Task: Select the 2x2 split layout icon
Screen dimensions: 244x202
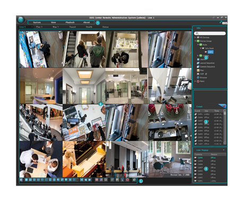Action: [x=30, y=180]
